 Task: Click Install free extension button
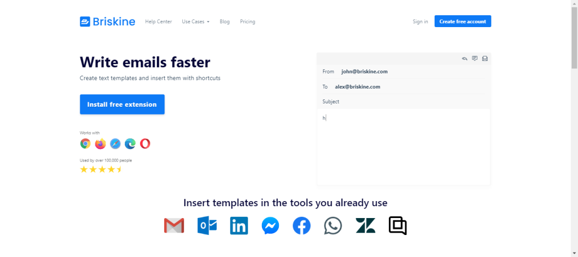122,104
